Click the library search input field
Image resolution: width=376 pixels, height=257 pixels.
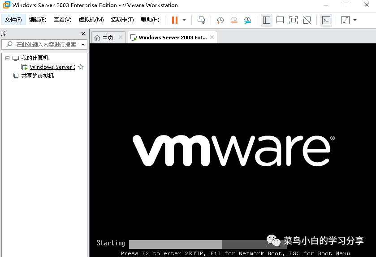coord(44,44)
